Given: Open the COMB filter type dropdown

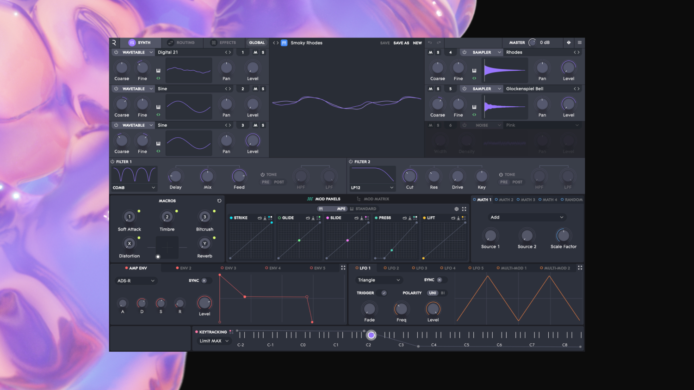Looking at the screenshot, I should pyautogui.click(x=134, y=188).
